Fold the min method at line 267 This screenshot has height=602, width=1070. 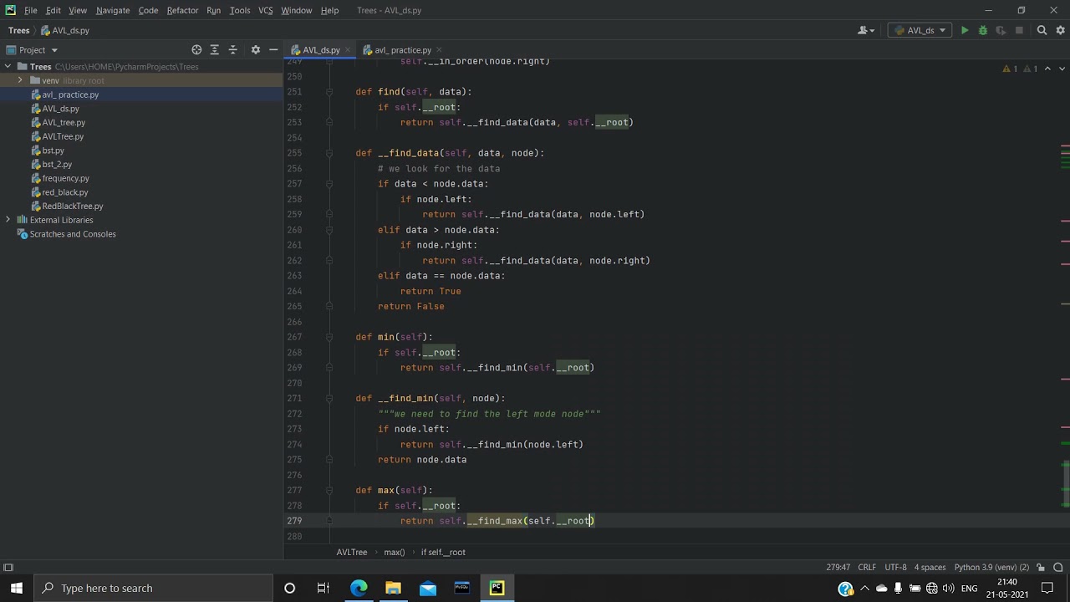(329, 337)
